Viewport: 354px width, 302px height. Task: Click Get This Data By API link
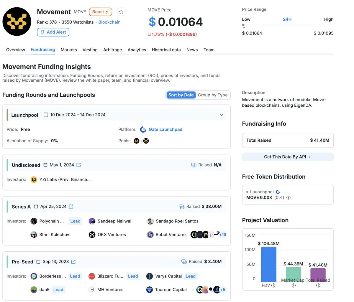288,157
